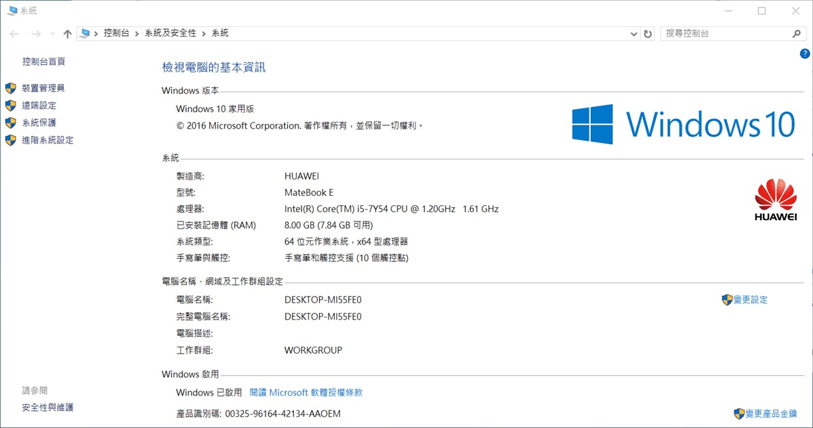Click the 工作群組 label

(194, 350)
